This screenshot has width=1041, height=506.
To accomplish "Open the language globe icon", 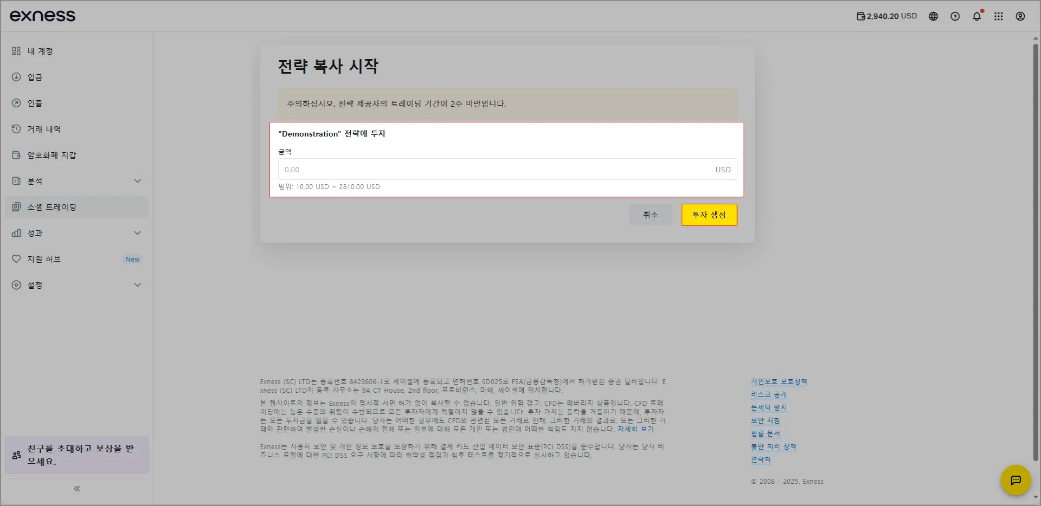I will 933,16.
